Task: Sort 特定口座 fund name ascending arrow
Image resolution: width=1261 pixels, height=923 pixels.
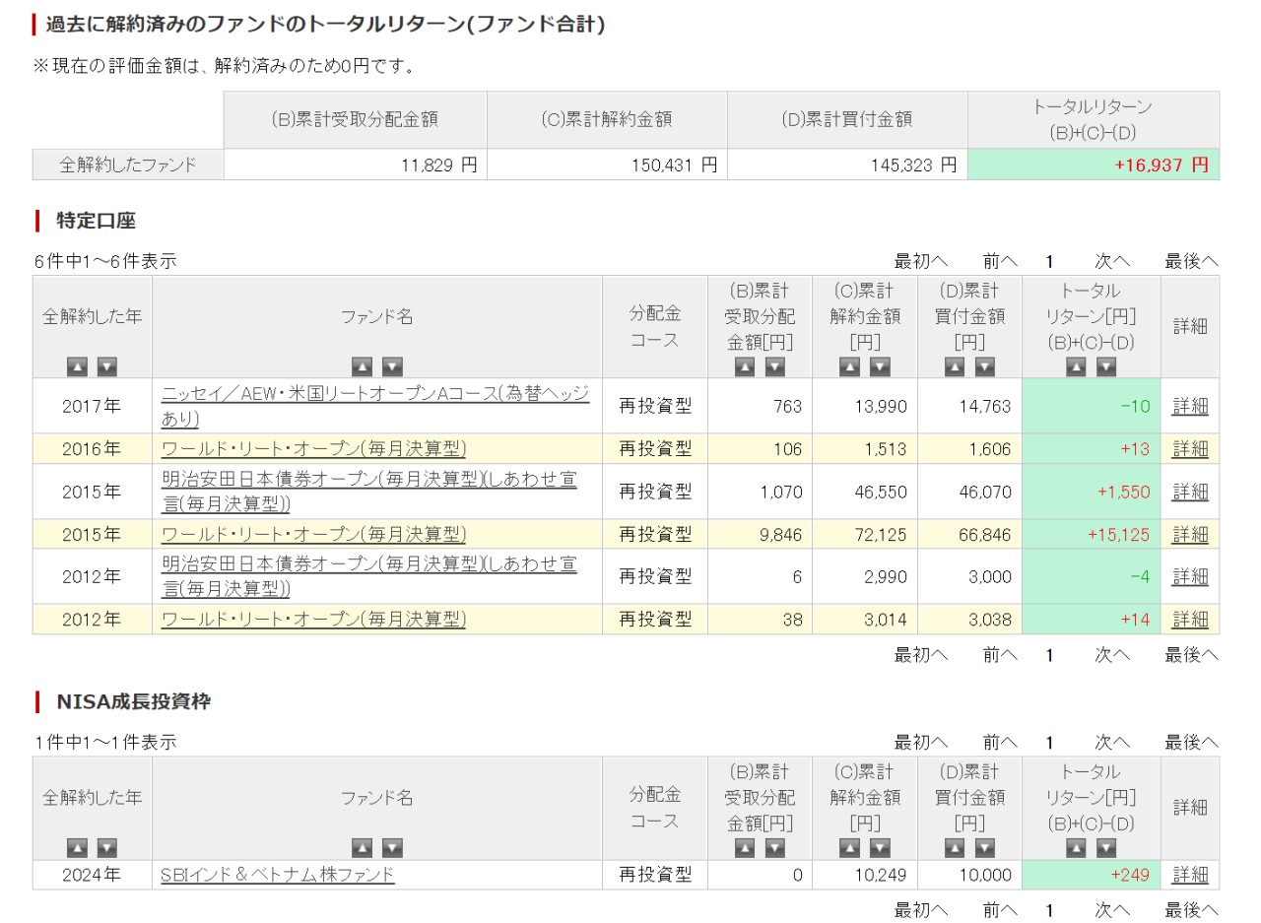Action: [x=362, y=366]
